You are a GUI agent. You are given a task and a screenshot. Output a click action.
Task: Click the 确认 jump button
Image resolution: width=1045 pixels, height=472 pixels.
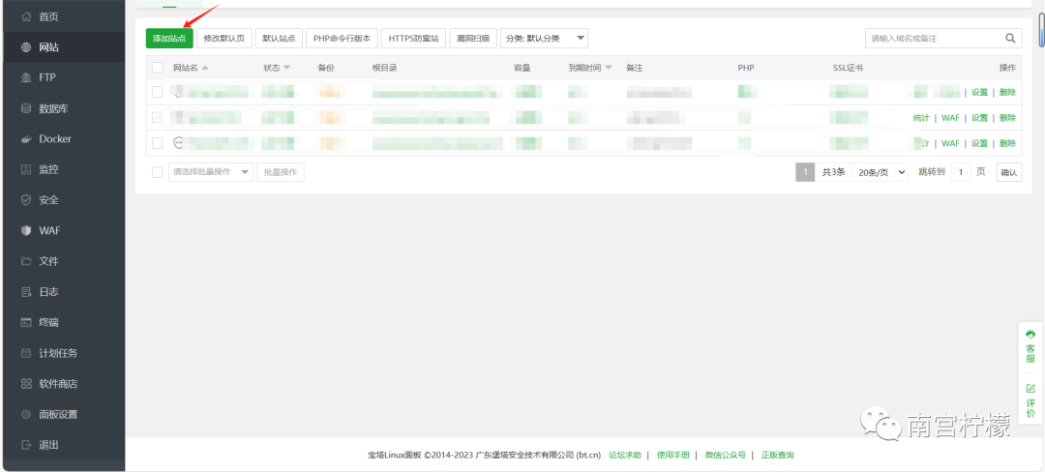point(1009,172)
